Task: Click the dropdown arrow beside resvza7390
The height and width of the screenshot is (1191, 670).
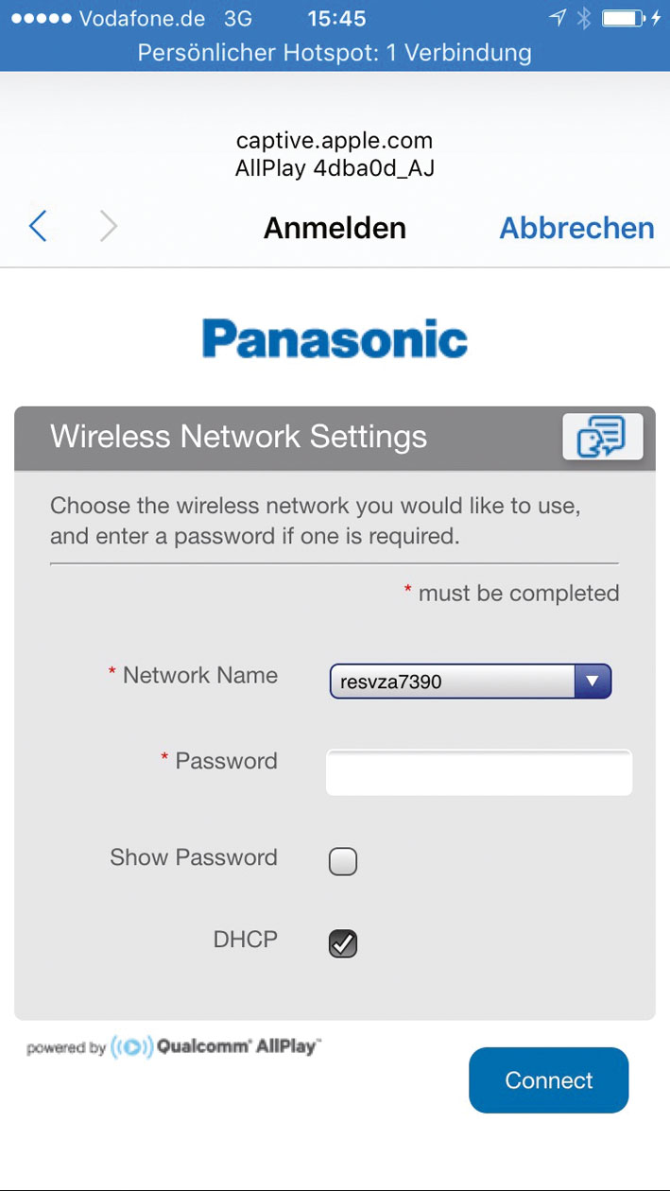Action: (x=593, y=681)
